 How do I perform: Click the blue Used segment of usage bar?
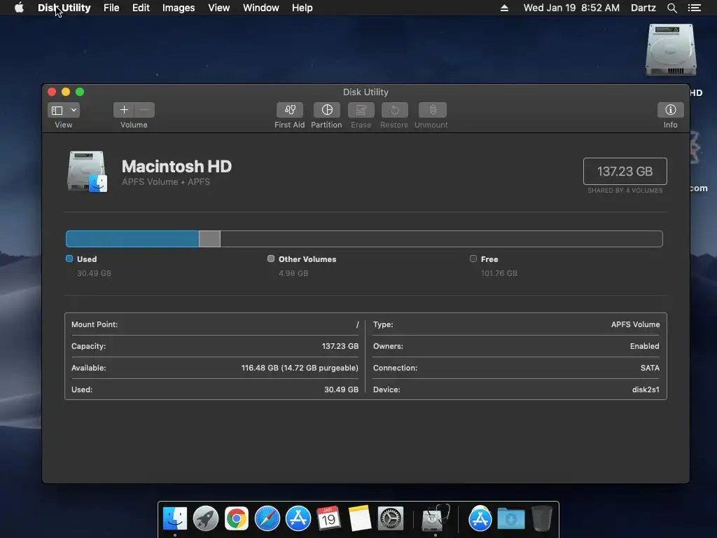tap(132, 239)
